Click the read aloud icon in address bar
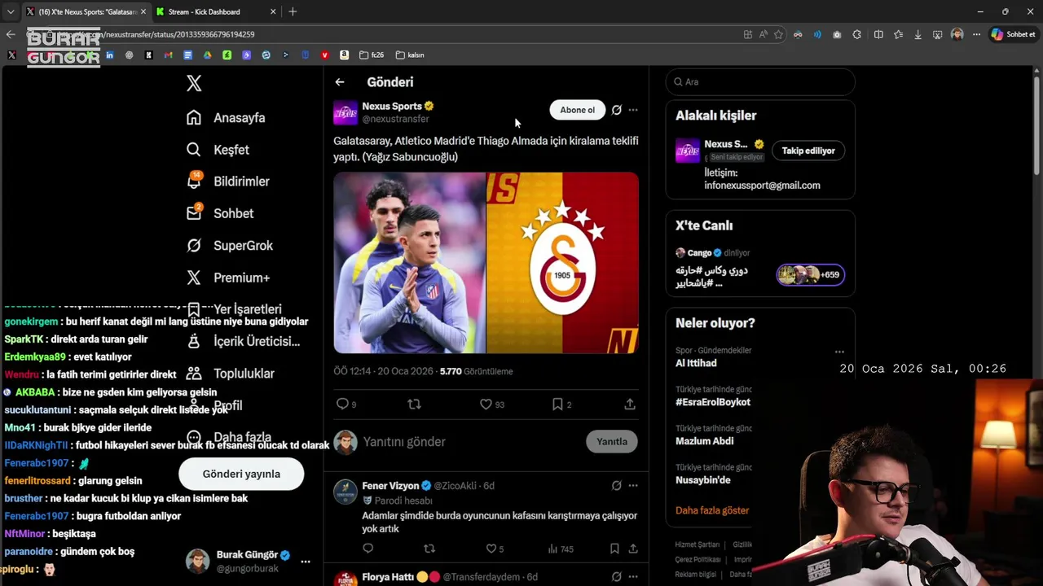 (x=764, y=35)
